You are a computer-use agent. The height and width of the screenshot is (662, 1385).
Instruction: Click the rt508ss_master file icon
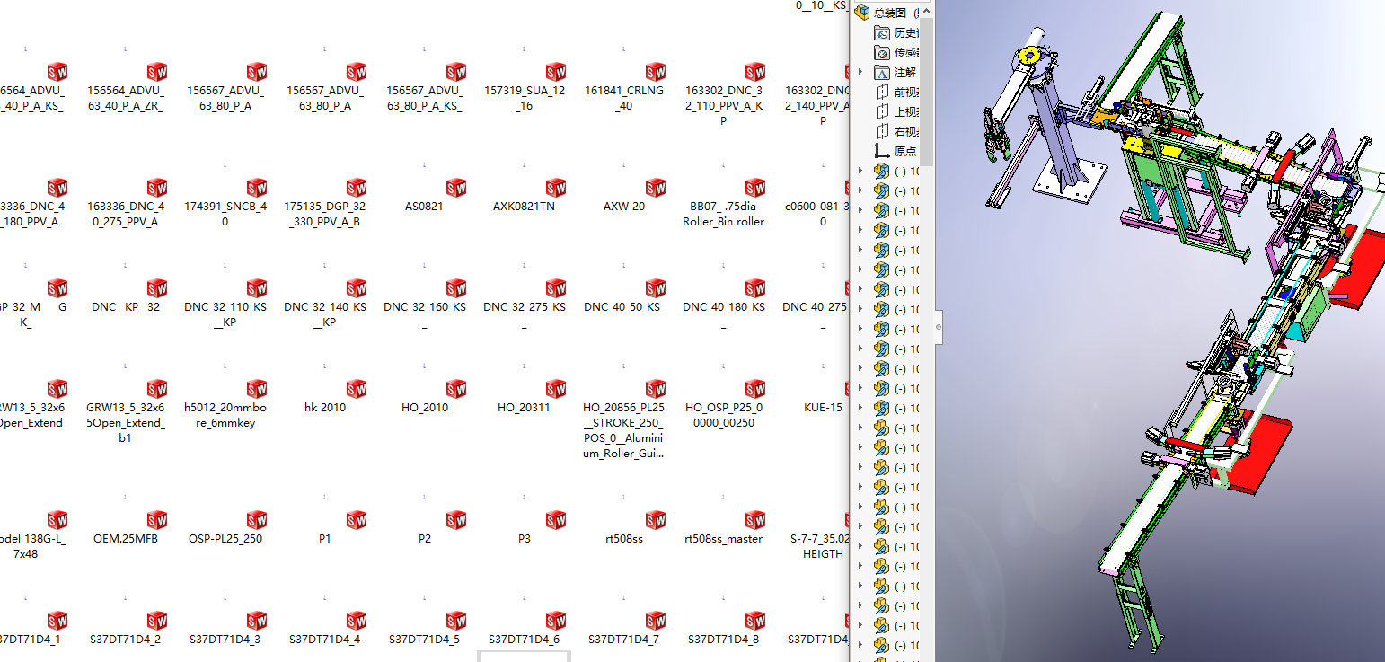[755, 520]
